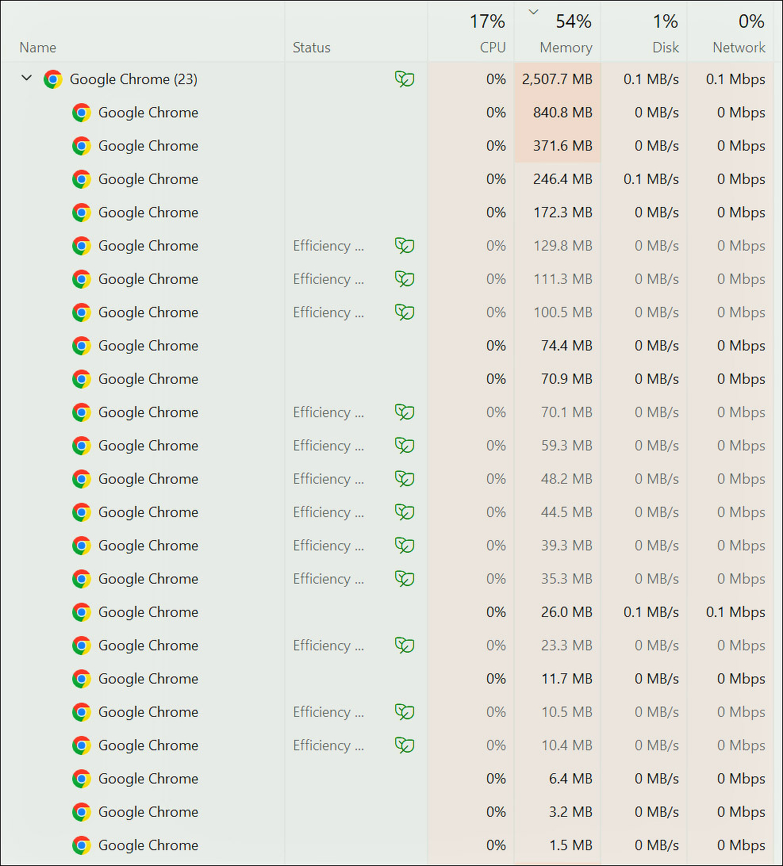Click the efficiency leaf icon in the 59.3 MB row
This screenshot has width=783, height=866.
coord(405,446)
